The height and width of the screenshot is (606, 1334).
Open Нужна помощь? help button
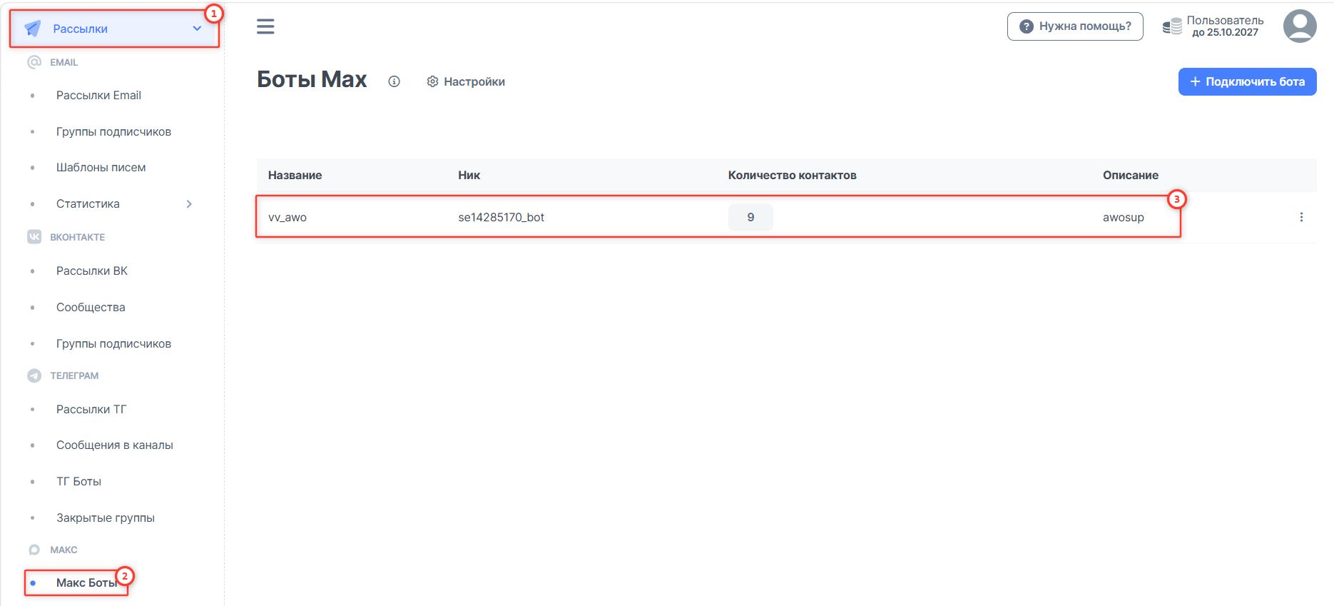click(x=1075, y=26)
